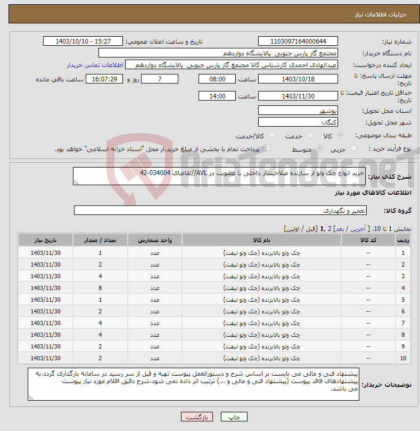Click row number 9 cell
This screenshot has height=431, width=420.
pyautogui.click(x=403, y=346)
